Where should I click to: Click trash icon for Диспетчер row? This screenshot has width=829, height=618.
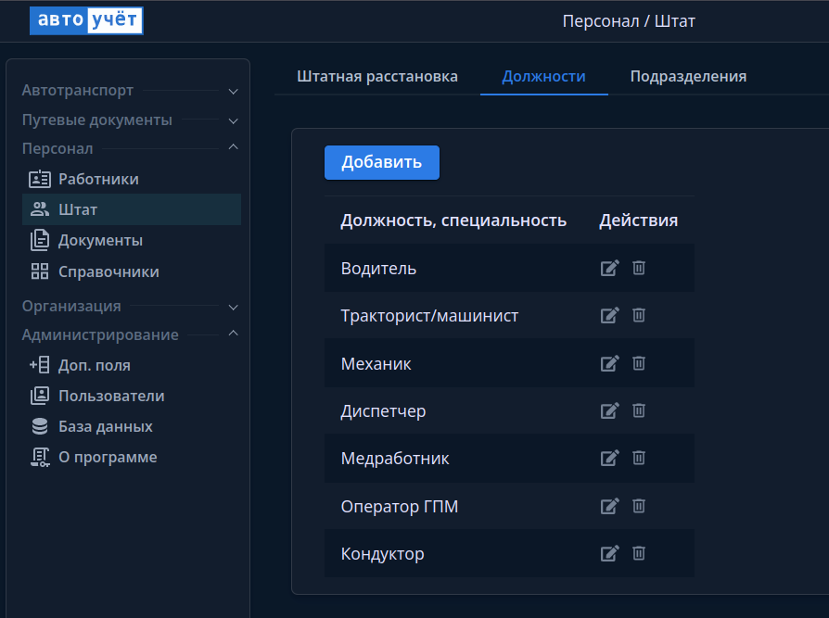tap(639, 410)
